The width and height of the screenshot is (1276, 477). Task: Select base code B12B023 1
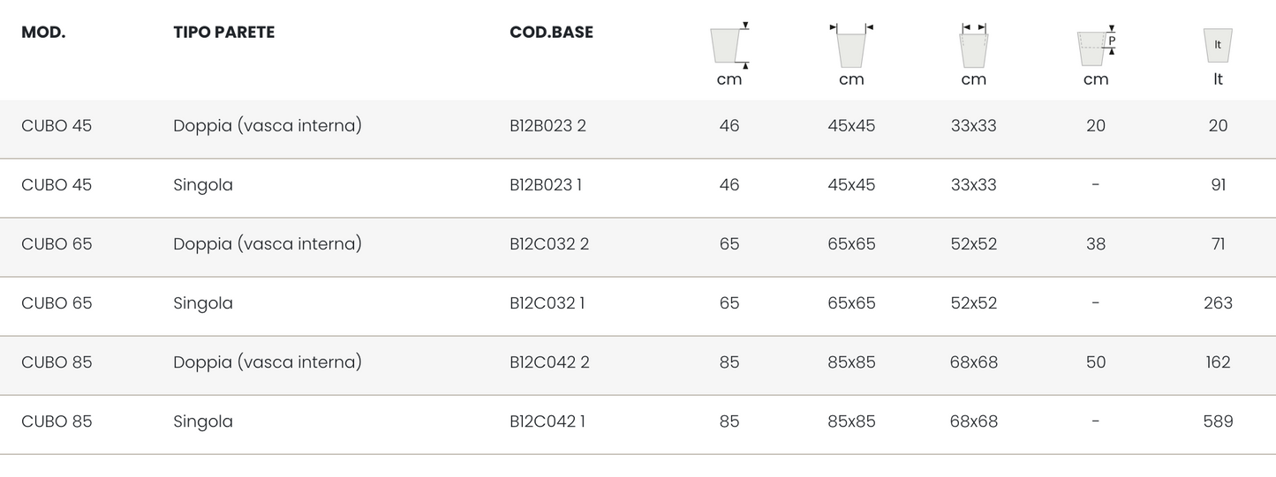coord(545,185)
